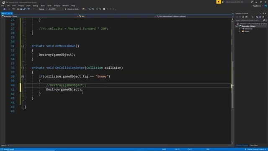Click the Save All toolbar icon
This screenshot has height=151, width=268.
(24, 9)
